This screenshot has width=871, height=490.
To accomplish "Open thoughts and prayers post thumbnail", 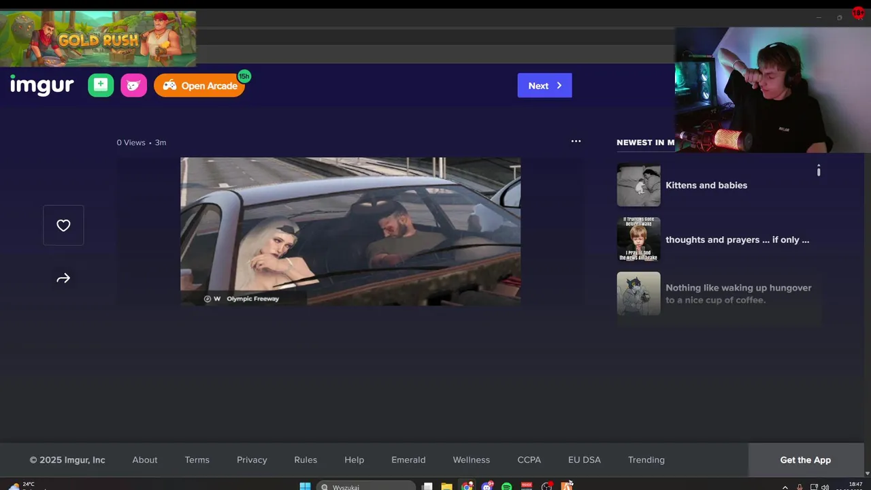I will (x=638, y=240).
